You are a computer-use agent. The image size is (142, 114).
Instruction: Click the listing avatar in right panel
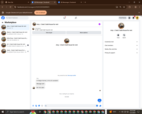point(121,26)
